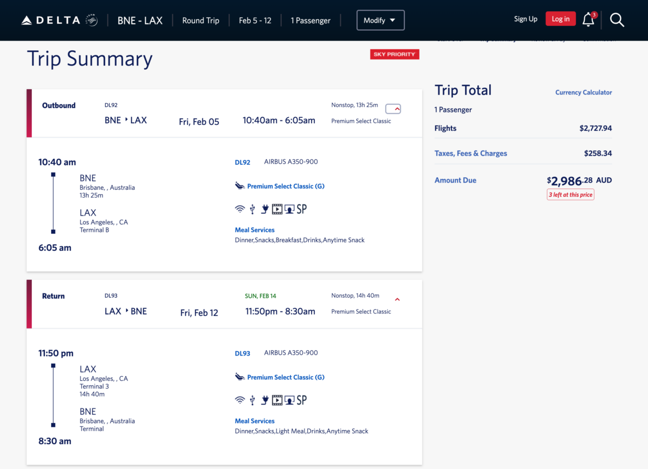Click the Delta logo in header
Viewport: 648px width, 469px height.
pyautogui.click(x=59, y=21)
